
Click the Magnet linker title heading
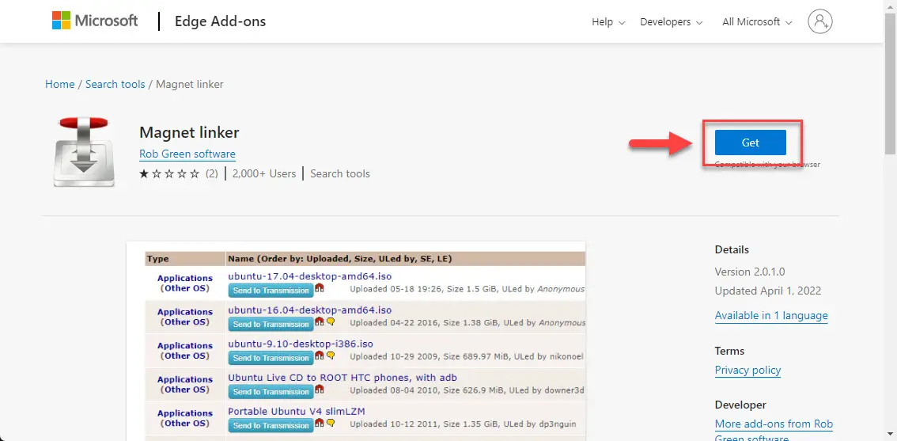[189, 132]
